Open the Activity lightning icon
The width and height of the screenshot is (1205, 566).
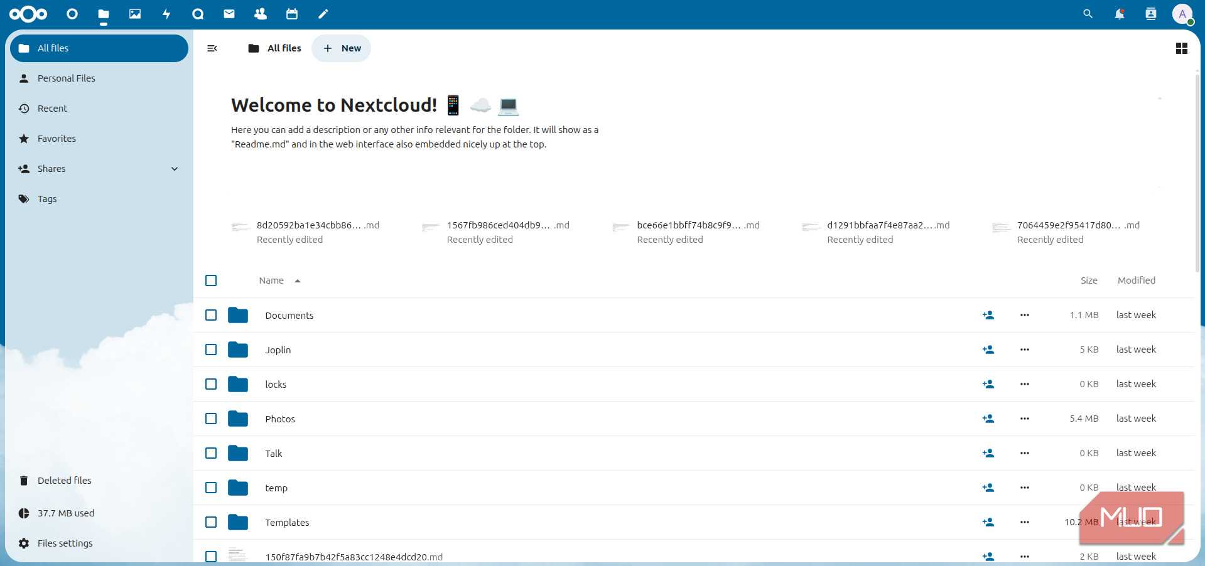[166, 14]
